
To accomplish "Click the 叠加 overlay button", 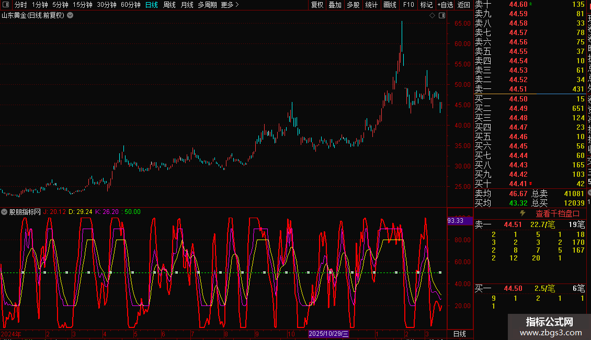I will click(335, 5).
